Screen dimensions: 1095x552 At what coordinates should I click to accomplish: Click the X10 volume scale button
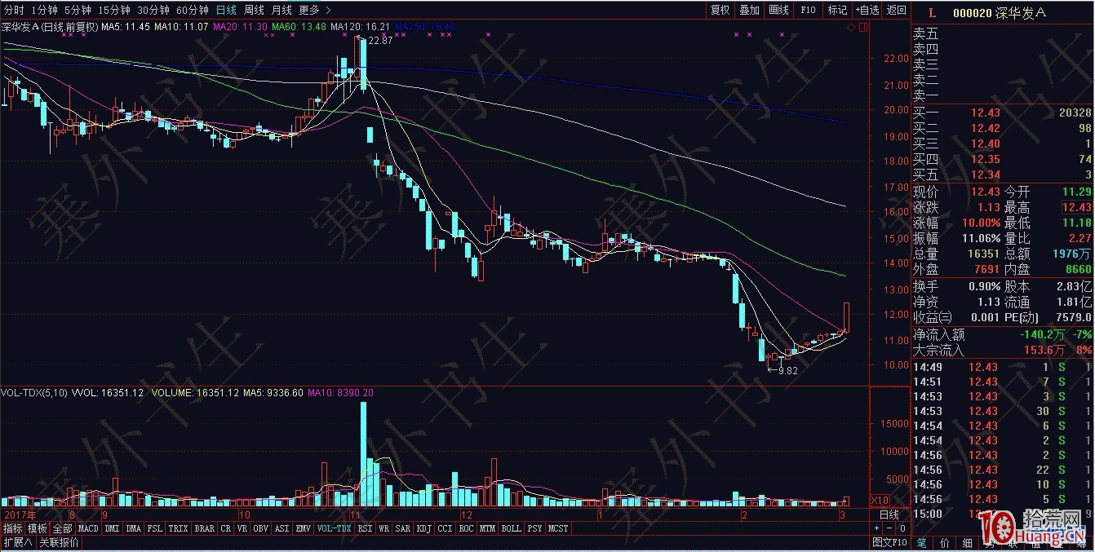tap(880, 499)
